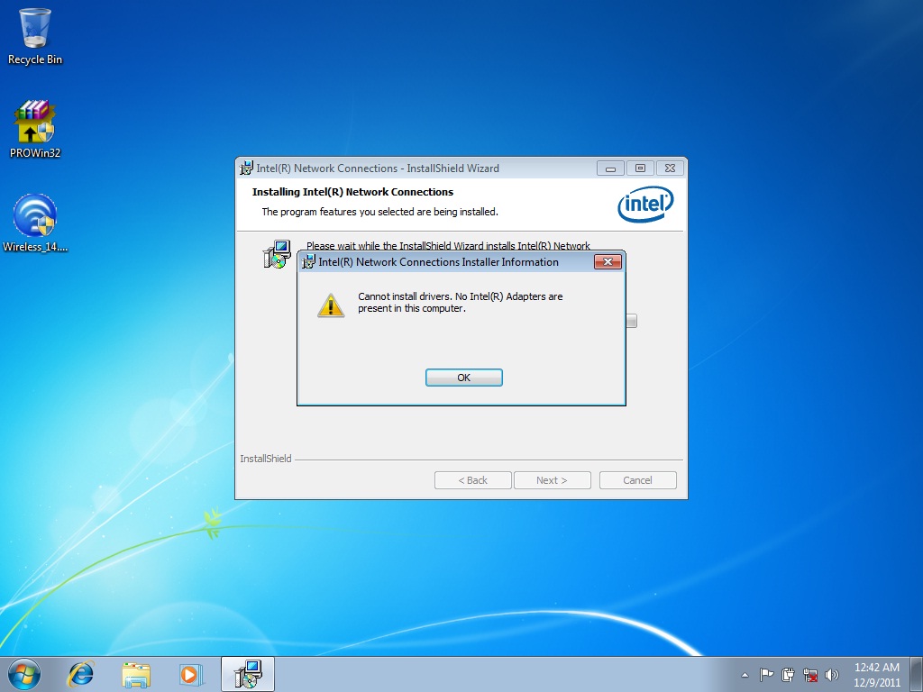Click the InstallShield Wizard title bar icon
Image resolution: width=923 pixels, height=692 pixels.
coord(246,168)
